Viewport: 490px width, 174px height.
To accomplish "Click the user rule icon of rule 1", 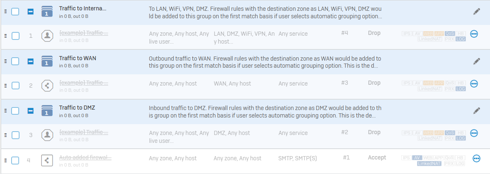I will click(47, 36).
